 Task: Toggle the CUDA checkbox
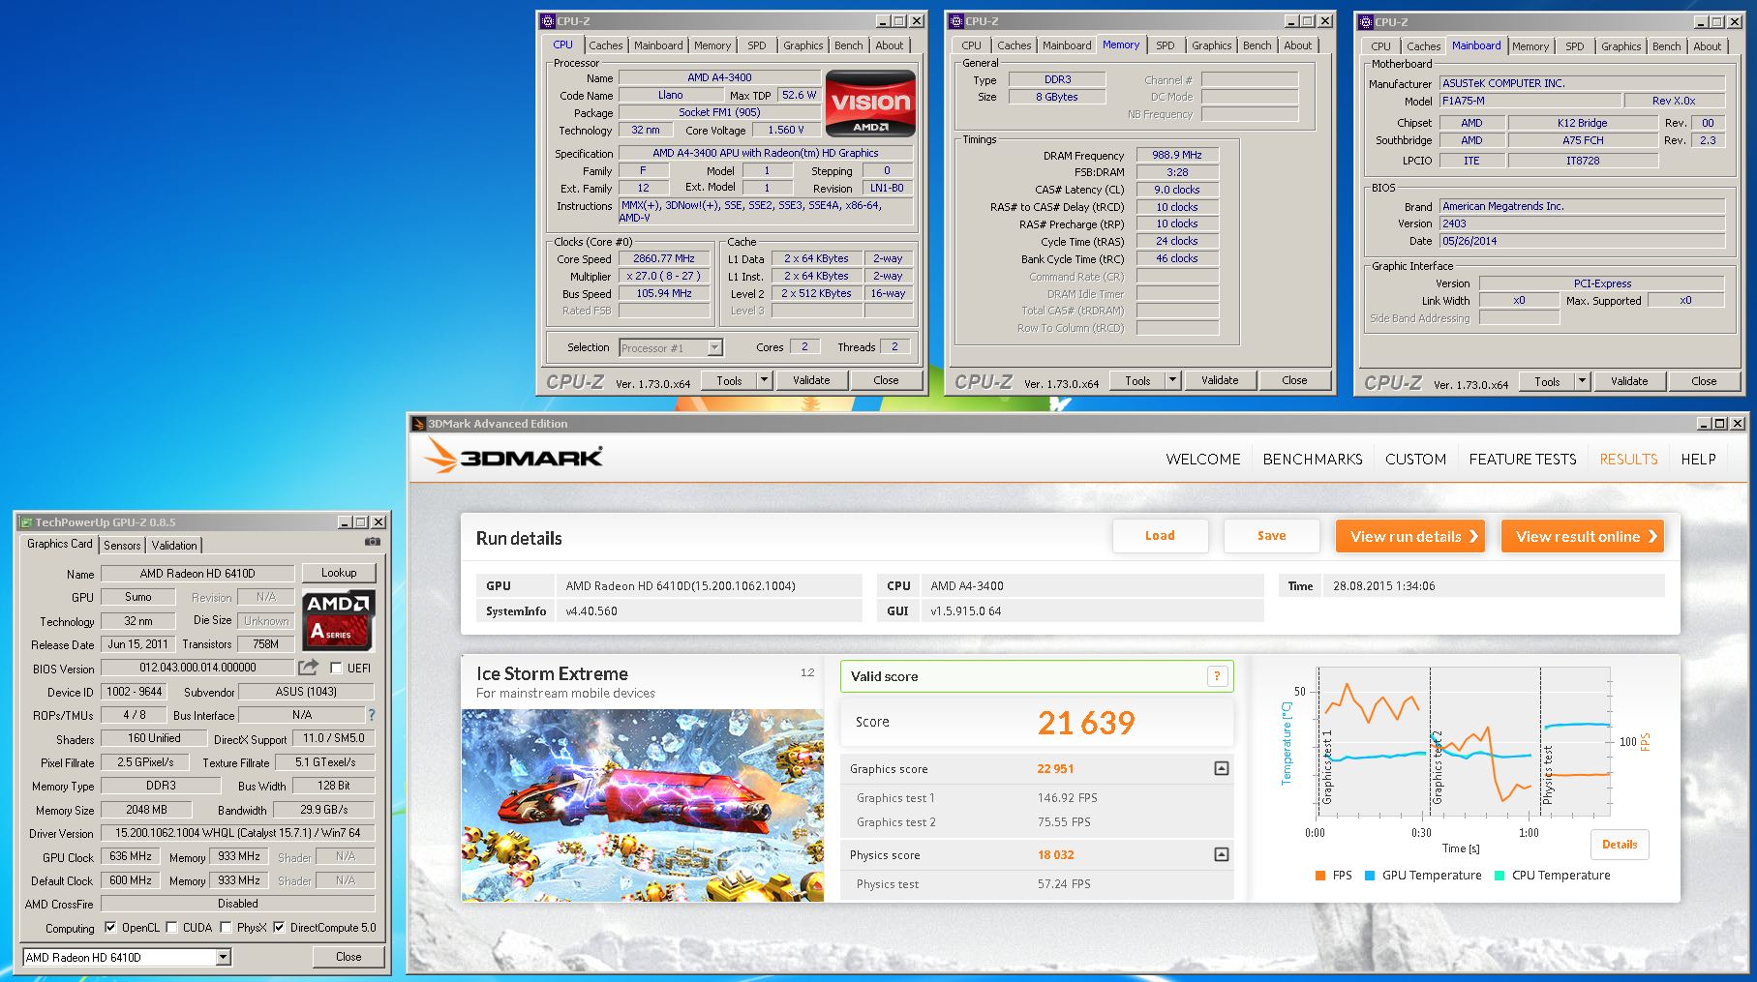click(x=171, y=927)
